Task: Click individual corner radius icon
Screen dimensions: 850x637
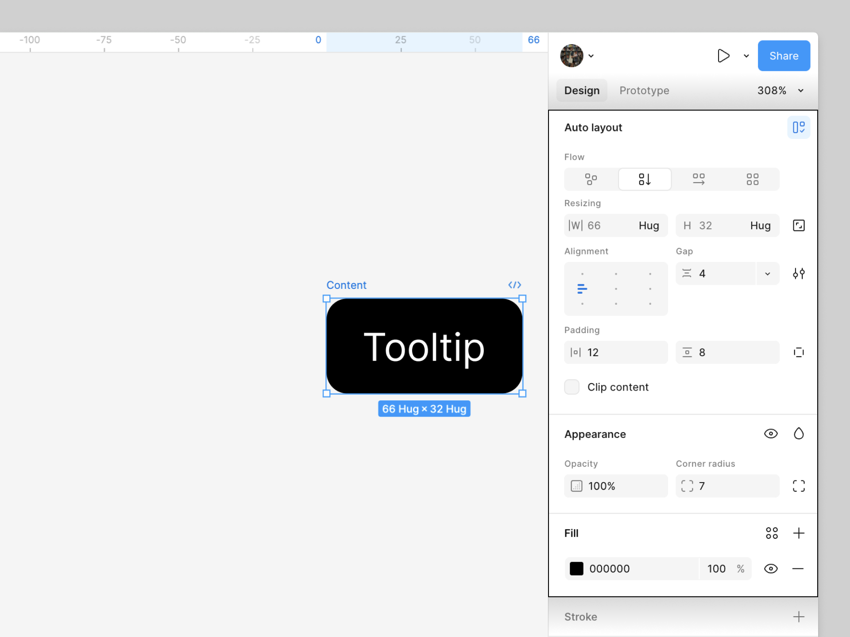Action: (799, 486)
